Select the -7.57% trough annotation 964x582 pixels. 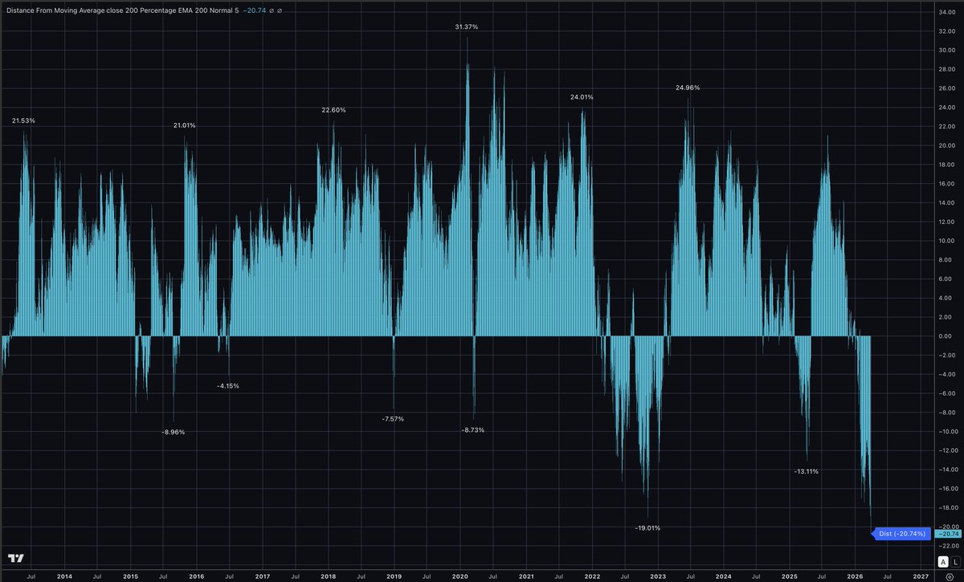(x=392, y=419)
